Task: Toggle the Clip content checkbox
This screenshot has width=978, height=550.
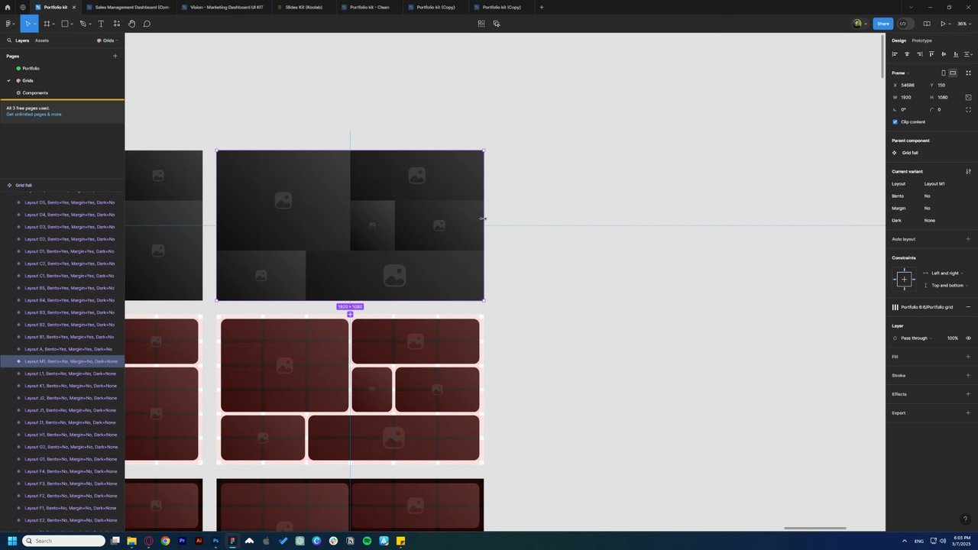Action: point(895,121)
